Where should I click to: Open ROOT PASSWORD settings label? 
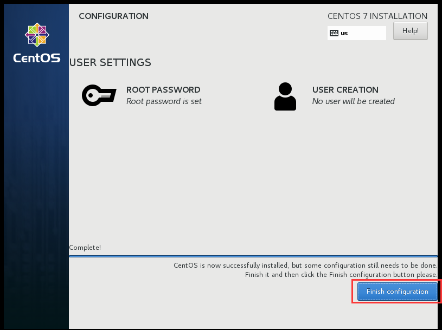coord(163,89)
